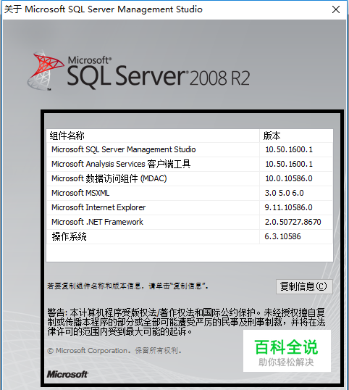Screen dimensions: 349x390
Task: Select the 操作系统 row
Action: 190,236
